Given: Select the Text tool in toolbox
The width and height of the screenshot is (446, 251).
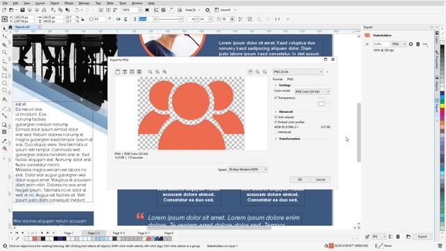Looking at the screenshot, I should [x=4, y=99].
